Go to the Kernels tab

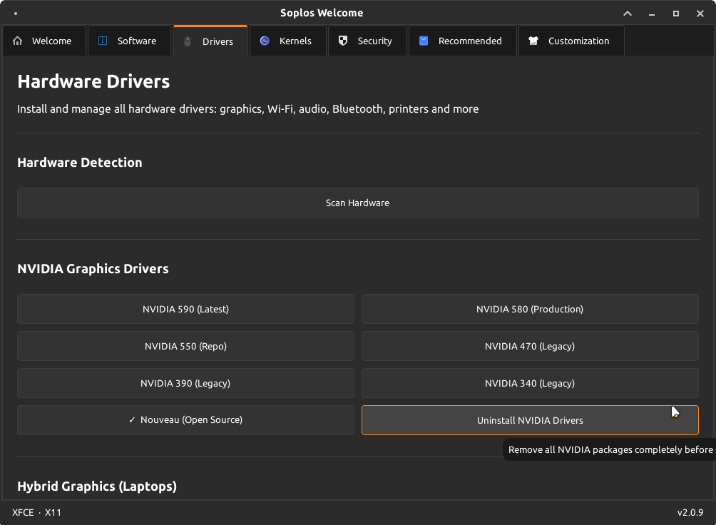pyautogui.click(x=288, y=41)
